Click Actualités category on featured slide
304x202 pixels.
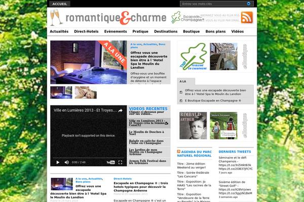(x=150, y=44)
